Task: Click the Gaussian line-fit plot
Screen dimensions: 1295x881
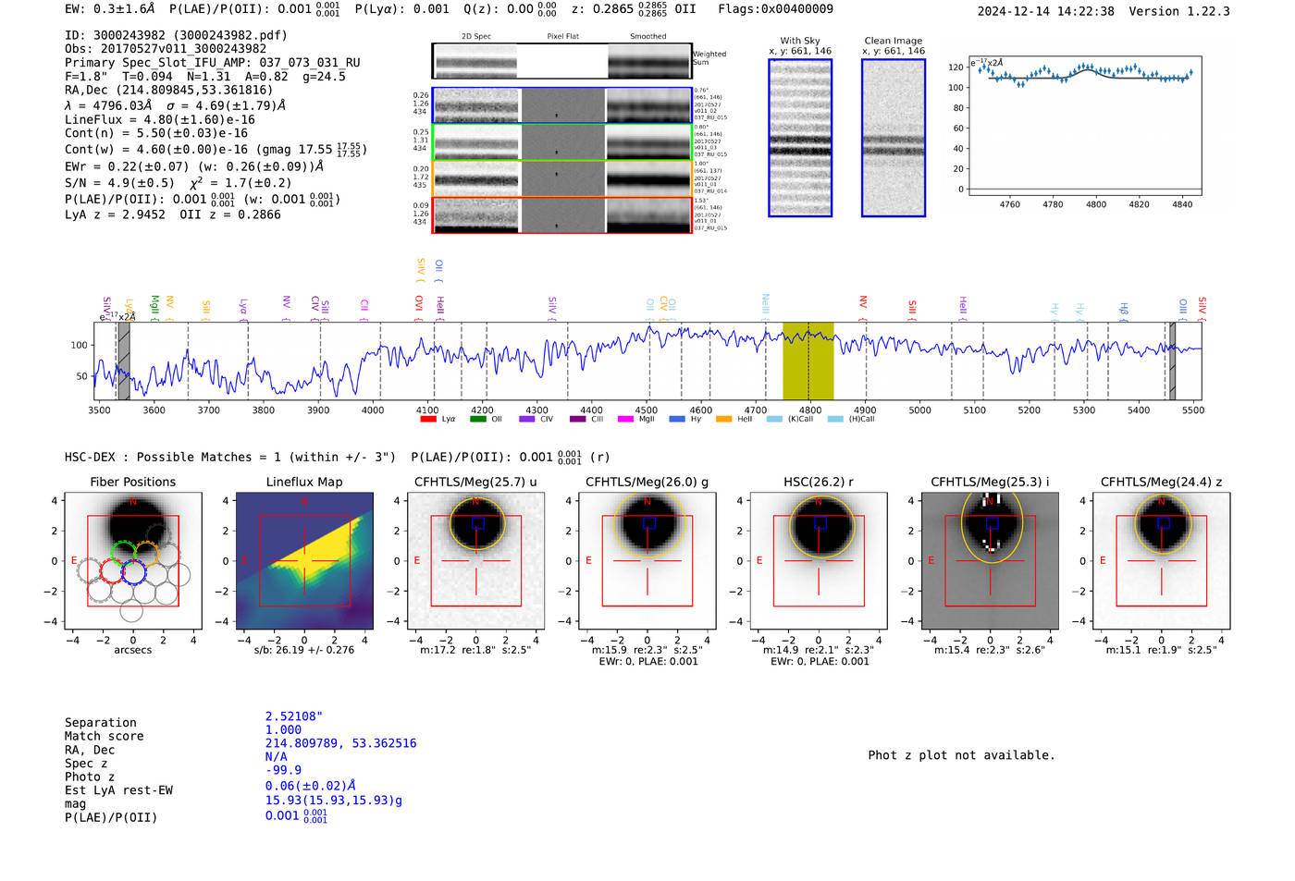Action: pos(1085,128)
